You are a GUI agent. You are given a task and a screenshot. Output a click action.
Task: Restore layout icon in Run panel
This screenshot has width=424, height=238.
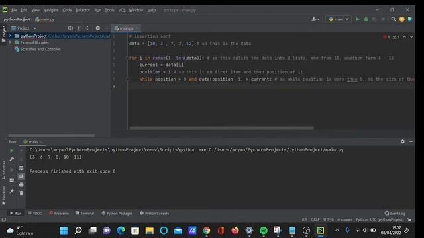pos(12,180)
